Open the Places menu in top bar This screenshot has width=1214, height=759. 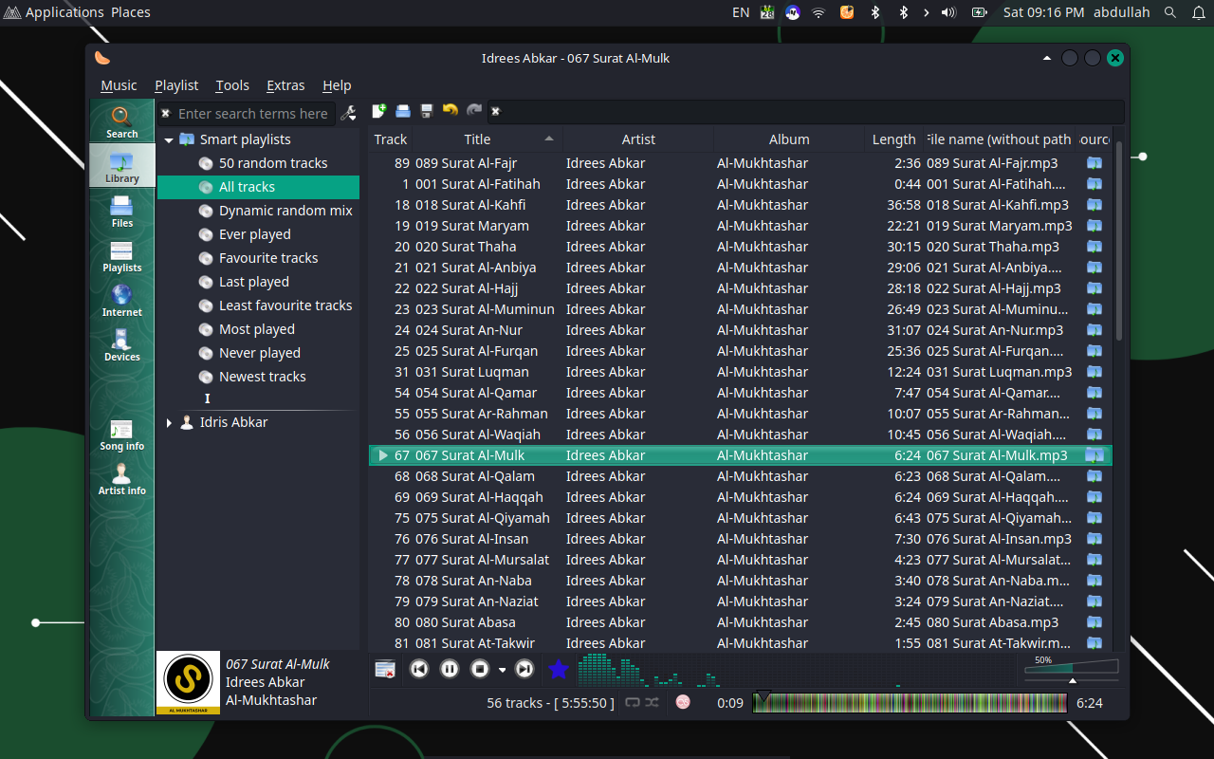(x=131, y=12)
